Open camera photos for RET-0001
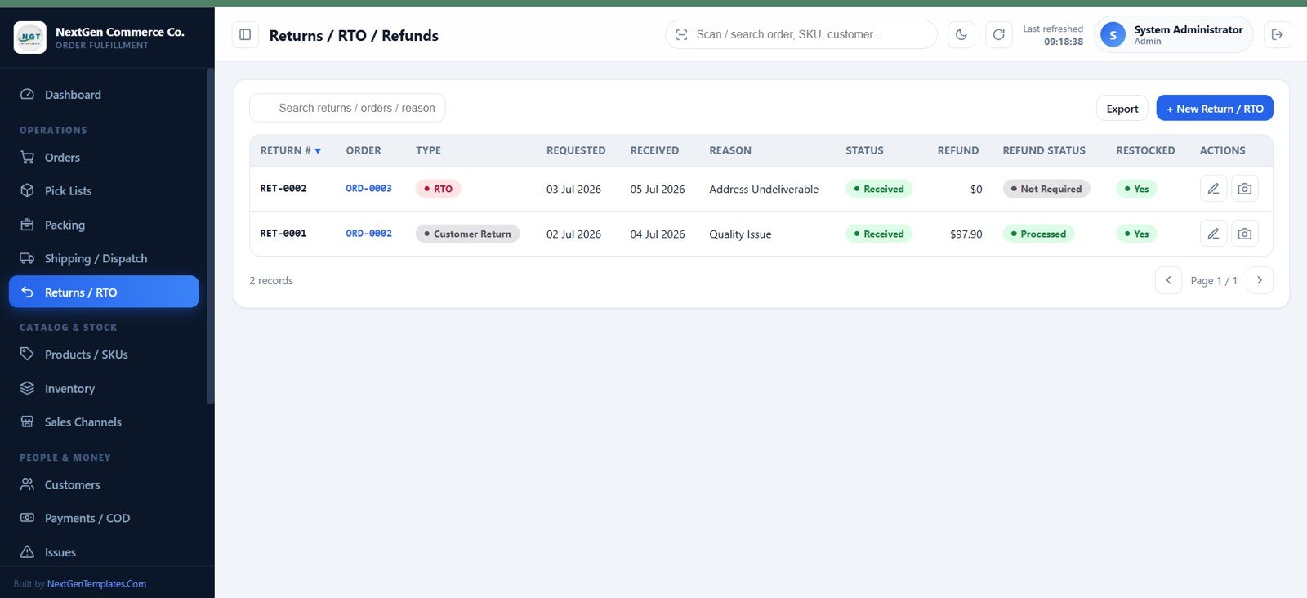Image resolution: width=1307 pixels, height=598 pixels. (x=1244, y=234)
